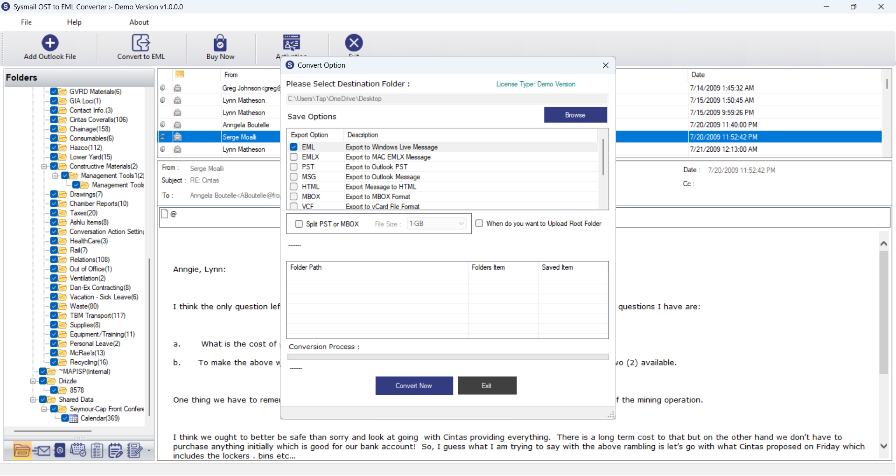Screen dimensions: 896x476
Task: Check the MBOX export option
Action: pyautogui.click(x=294, y=196)
